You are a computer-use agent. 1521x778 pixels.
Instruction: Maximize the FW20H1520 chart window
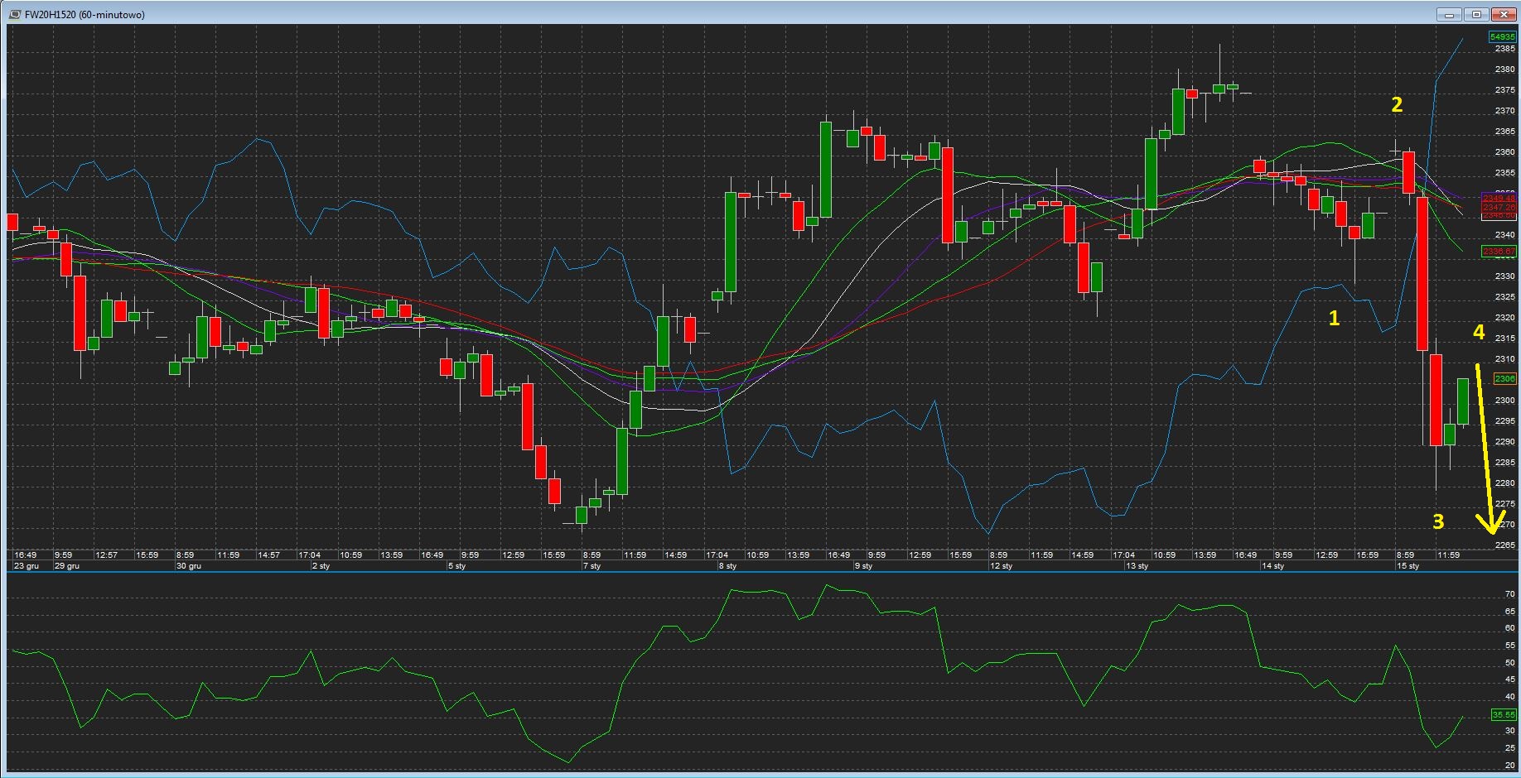click(x=1476, y=14)
